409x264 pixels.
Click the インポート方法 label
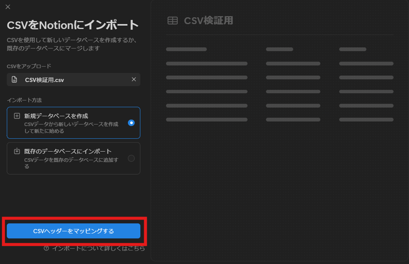24,100
